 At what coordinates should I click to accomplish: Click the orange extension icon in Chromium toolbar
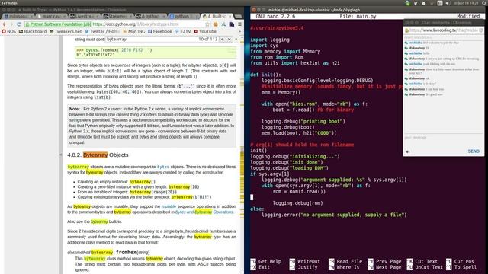click(215, 24)
